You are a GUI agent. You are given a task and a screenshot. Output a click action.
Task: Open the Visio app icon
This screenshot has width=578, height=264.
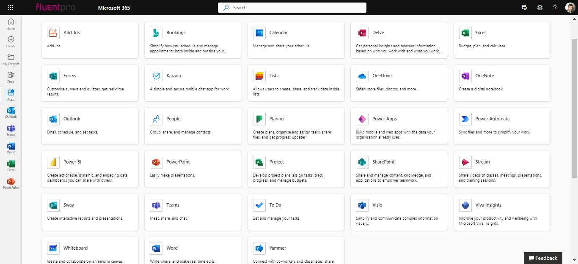[x=362, y=205]
